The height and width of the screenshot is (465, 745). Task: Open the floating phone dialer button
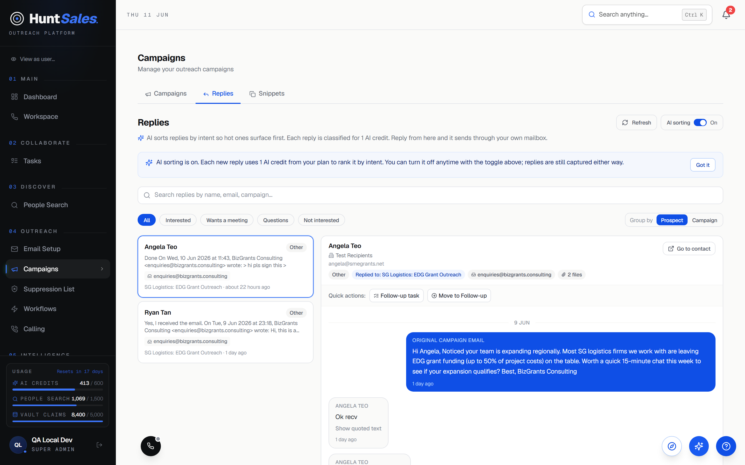click(x=151, y=446)
